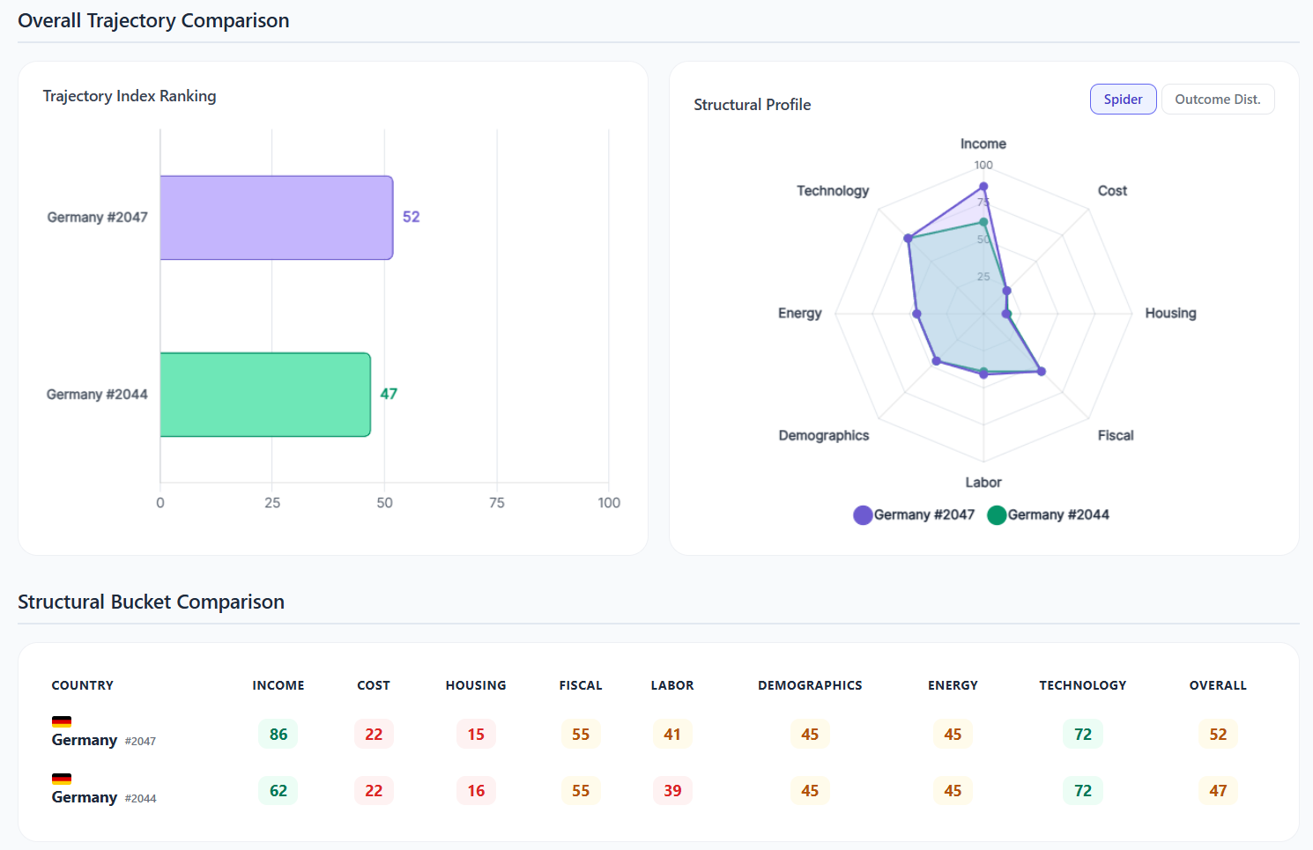The image size is (1313, 850).
Task: Sort by the OVERALL column header
Action: point(1218,685)
